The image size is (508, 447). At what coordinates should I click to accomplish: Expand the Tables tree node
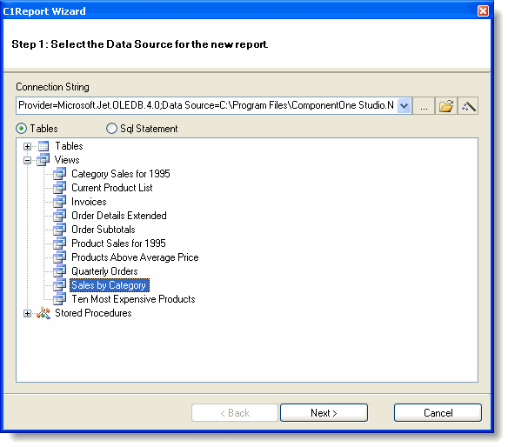[28, 146]
